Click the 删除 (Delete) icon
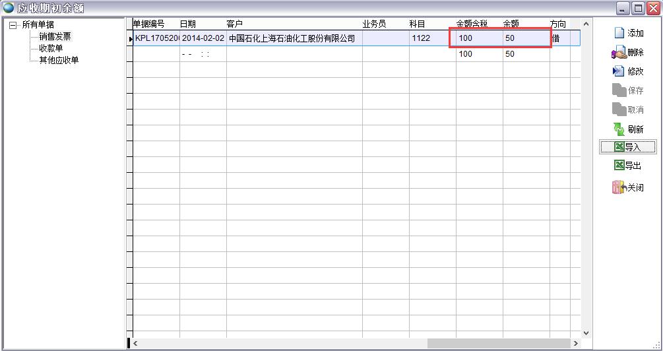Viewport: 663px width, 351px height. [x=619, y=53]
